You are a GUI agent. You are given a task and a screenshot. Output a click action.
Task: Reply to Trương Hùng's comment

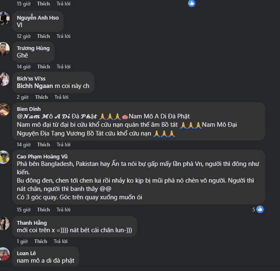click(x=63, y=67)
